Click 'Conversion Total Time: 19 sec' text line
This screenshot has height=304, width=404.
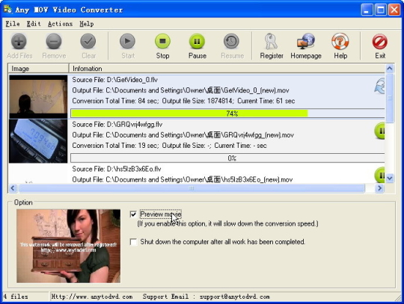tap(169, 146)
